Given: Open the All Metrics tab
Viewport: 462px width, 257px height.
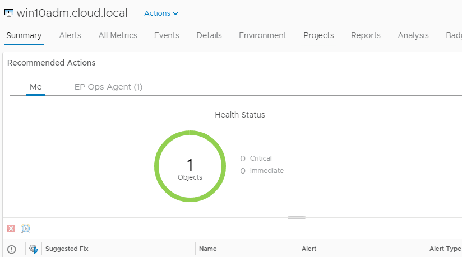Looking at the screenshot, I should [x=118, y=35].
